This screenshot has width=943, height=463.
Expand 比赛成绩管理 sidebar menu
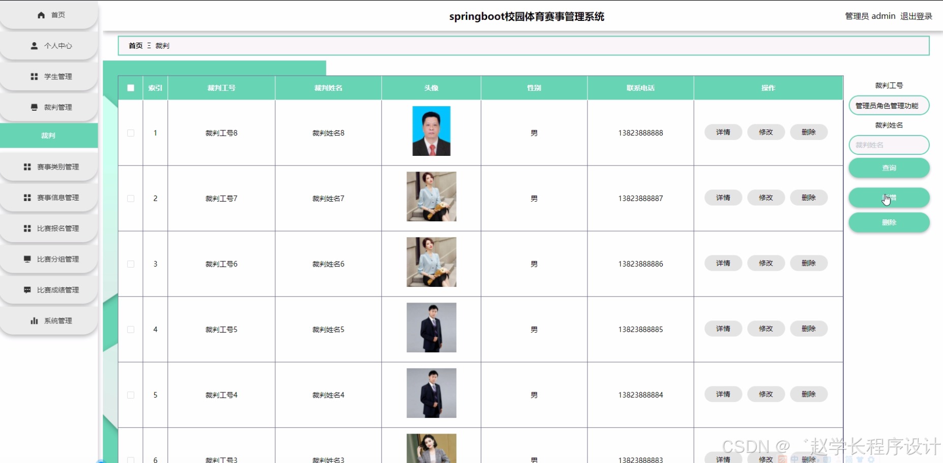pos(49,290)
